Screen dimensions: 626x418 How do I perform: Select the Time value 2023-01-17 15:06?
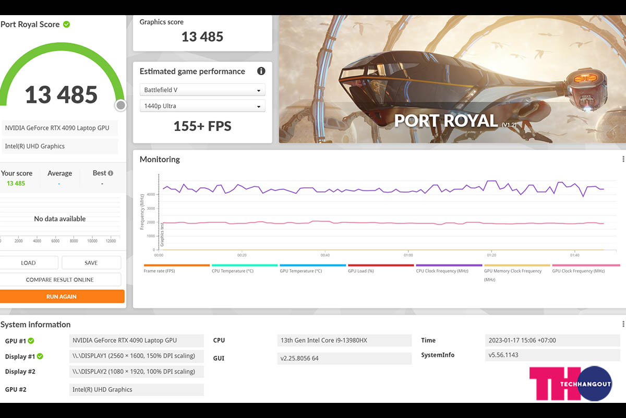552,340
